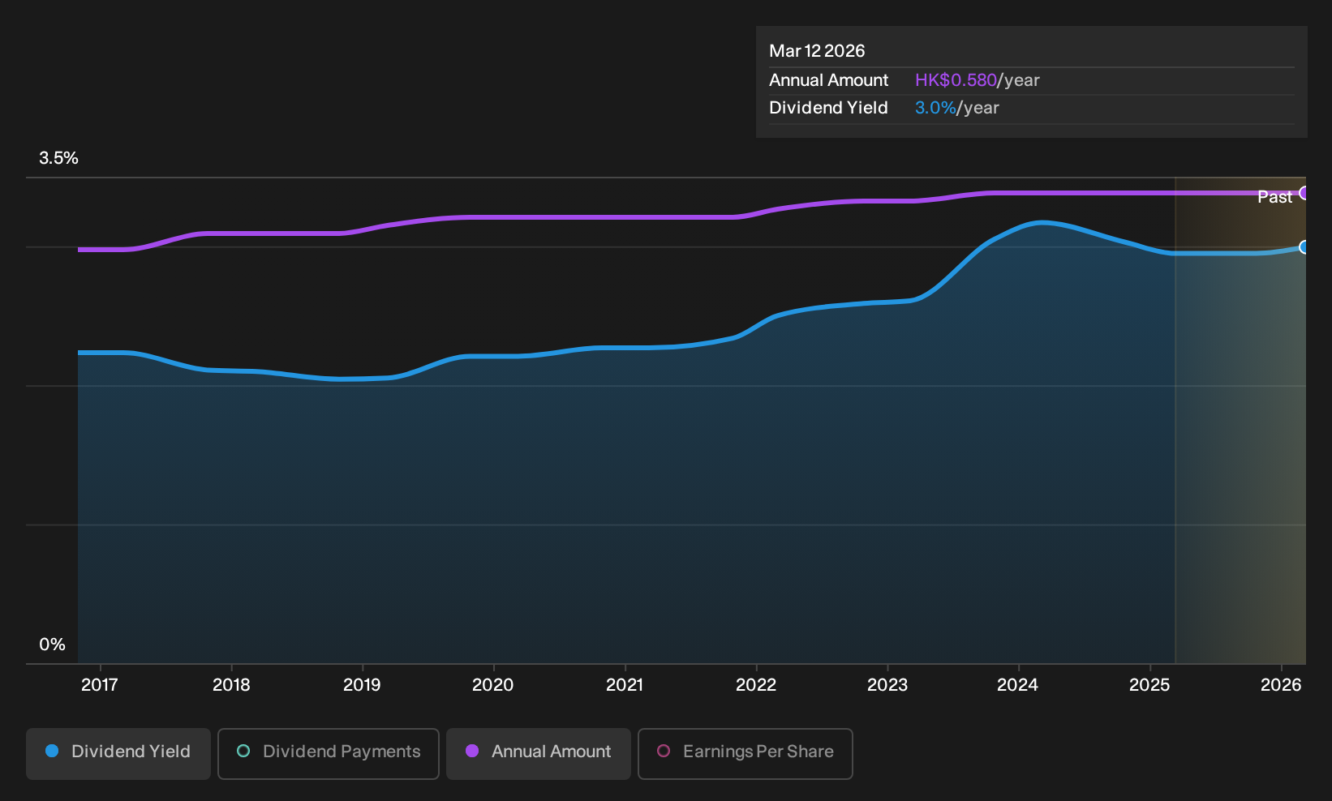Viewport: 1332px width, 801px height.
Task: Select the blue Dividend Yield endpoint marker
Action: pyautogui.click(x=1304, y=247)
